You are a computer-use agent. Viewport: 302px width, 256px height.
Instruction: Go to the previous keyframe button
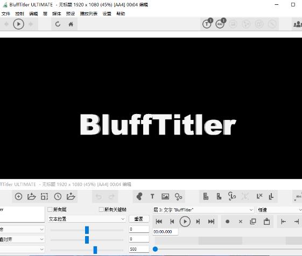pos(172,222)
